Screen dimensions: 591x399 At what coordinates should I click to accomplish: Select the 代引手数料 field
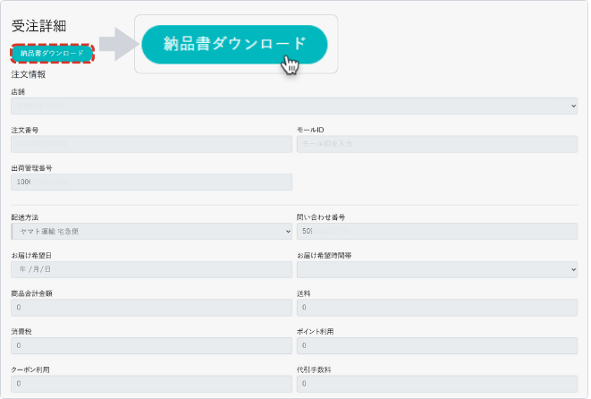point(436,385)
